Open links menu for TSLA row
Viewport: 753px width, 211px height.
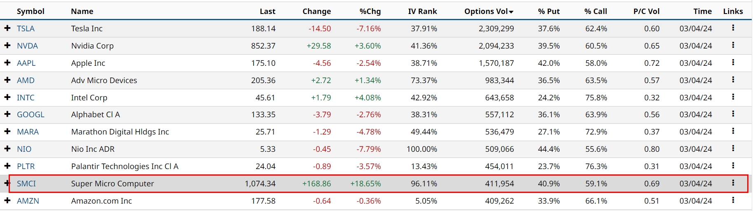point(733,28)
